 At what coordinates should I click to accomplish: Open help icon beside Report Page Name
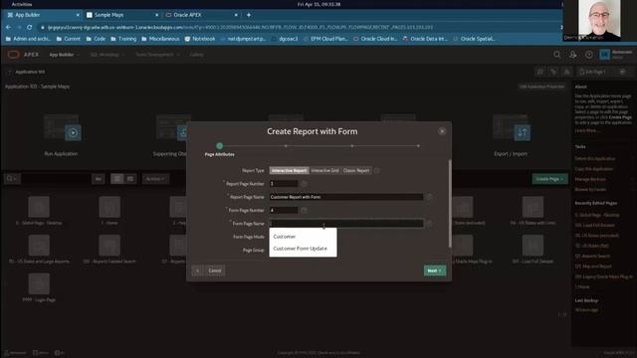click(x=429, y=197)
